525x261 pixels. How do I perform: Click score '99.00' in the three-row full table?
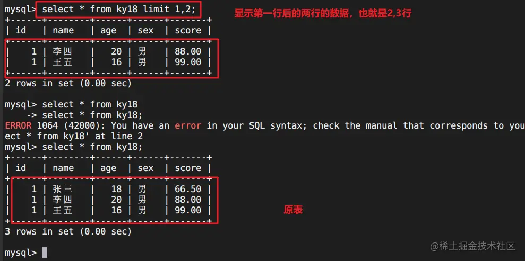pyautogui.click(x=188, y=210)
